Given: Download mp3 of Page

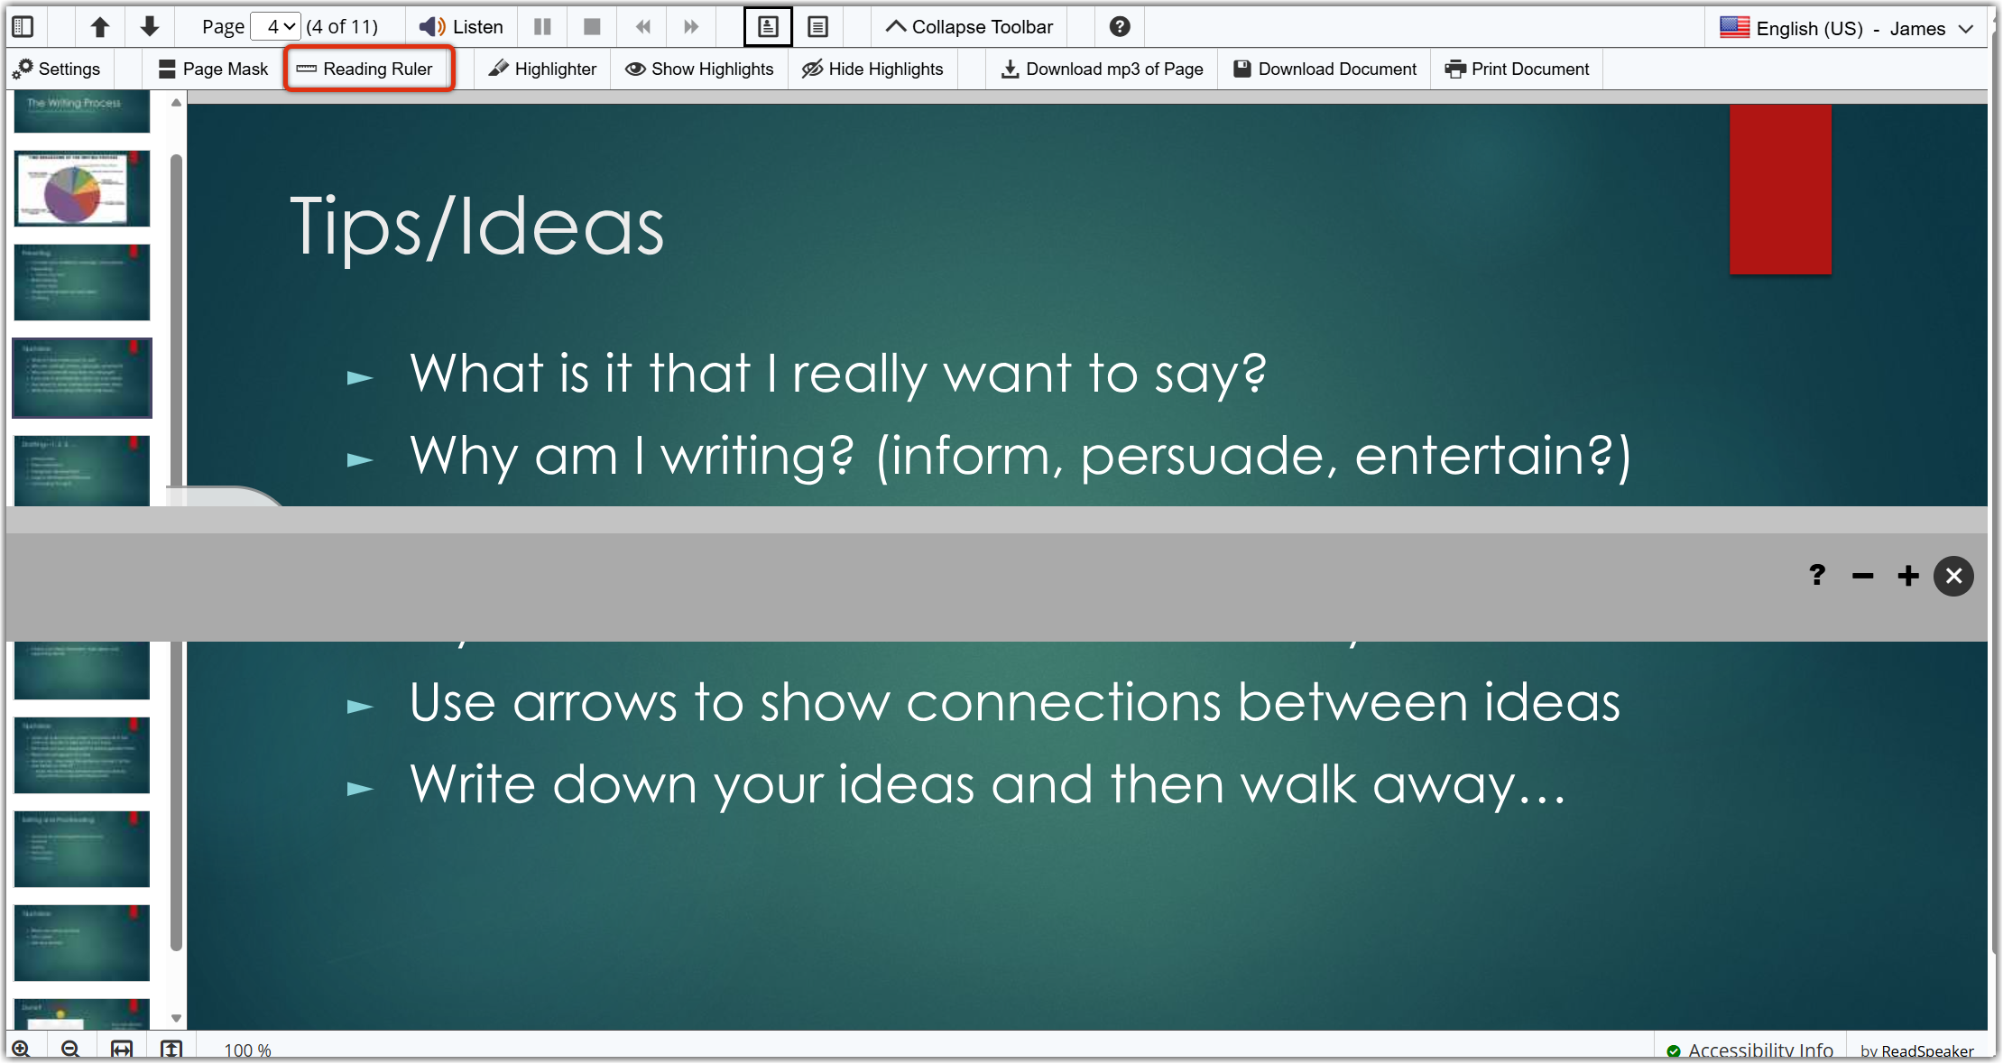Looking at the screenshot, I should 1102,69.
